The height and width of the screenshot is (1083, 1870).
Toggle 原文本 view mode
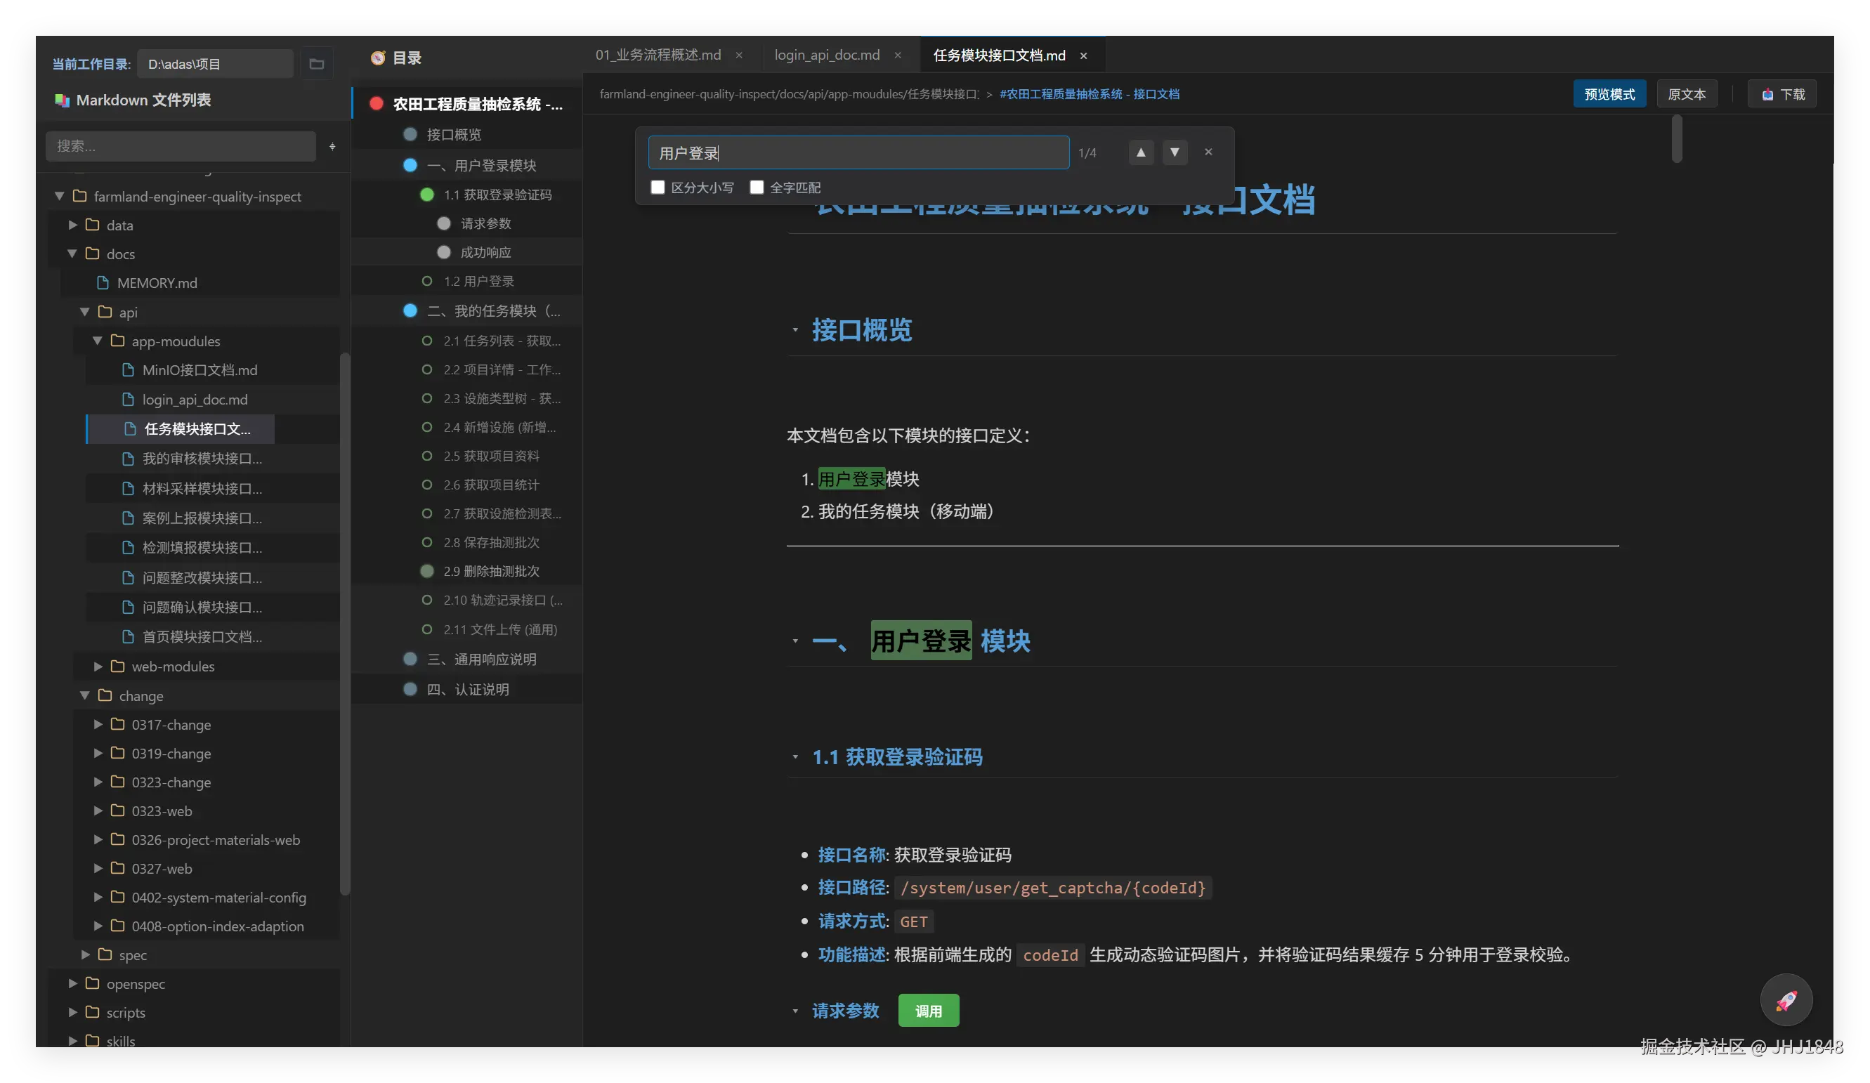pos(1687,93)
